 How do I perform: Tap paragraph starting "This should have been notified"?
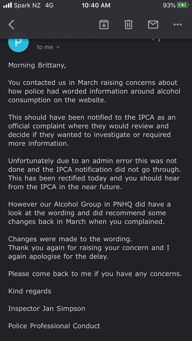point(92,130)
